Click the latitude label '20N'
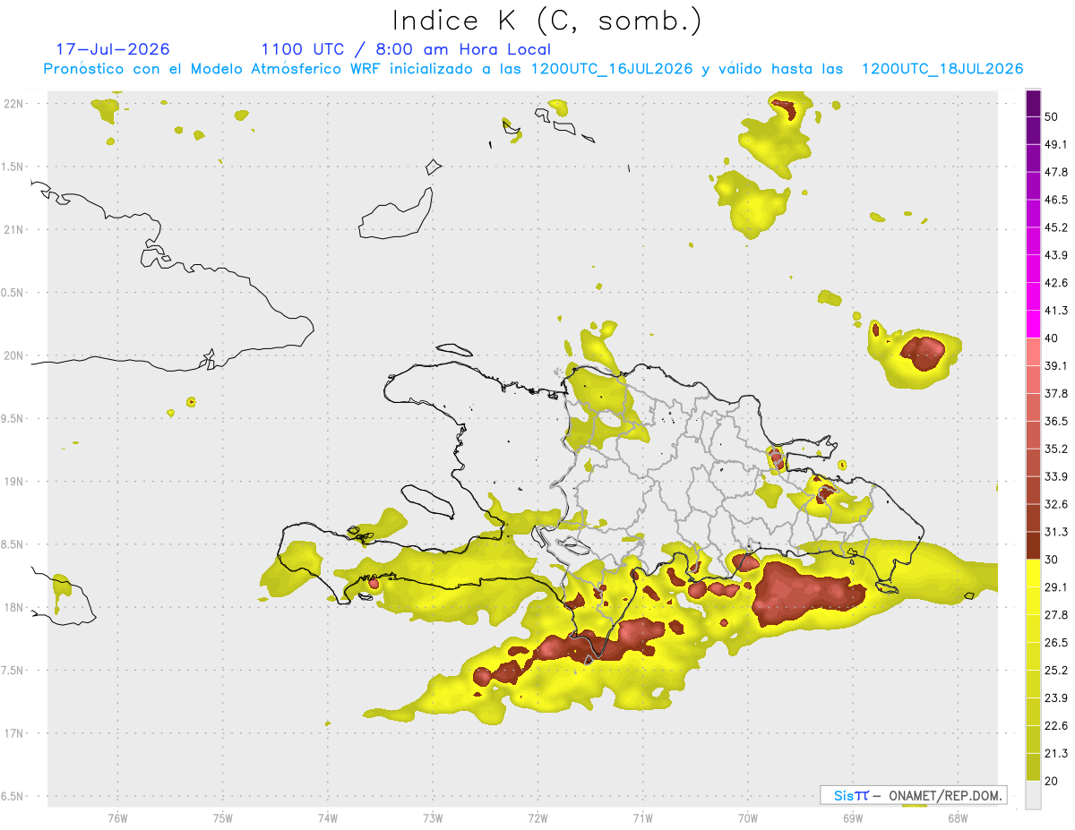This screenshot has width=1075, height=830. click(13, 355)
